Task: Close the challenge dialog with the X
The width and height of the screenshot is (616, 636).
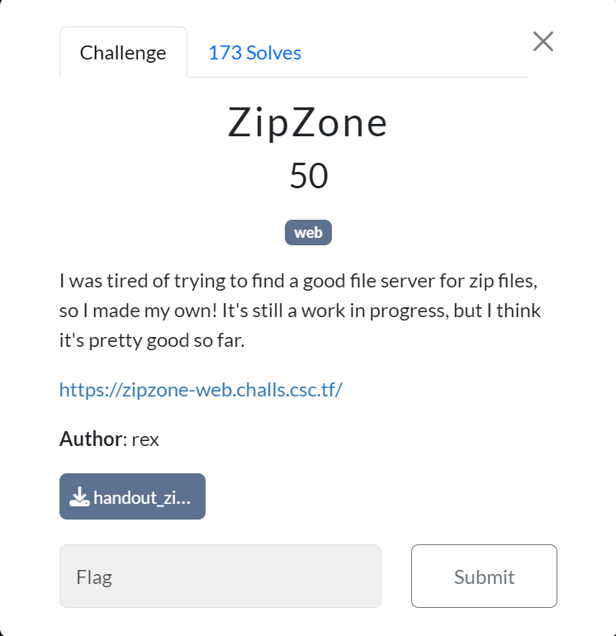Action: pos(543,41)
